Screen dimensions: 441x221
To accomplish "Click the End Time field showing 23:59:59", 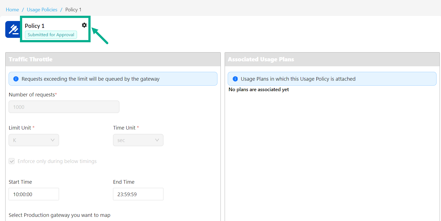I will click(x=138, y=194).
